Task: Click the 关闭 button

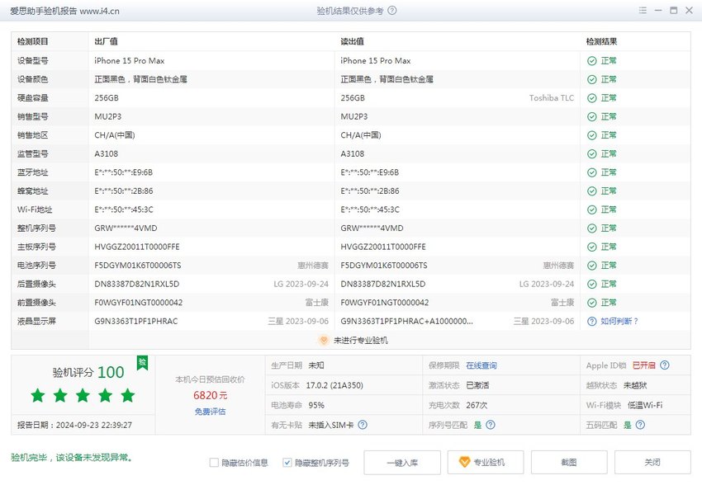Action: pos(652,462)
